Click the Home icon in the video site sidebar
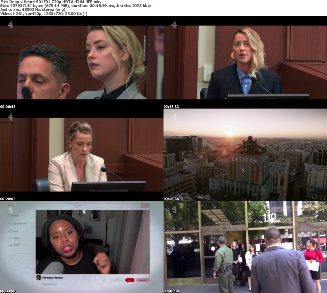 click(x=10, y=216)
